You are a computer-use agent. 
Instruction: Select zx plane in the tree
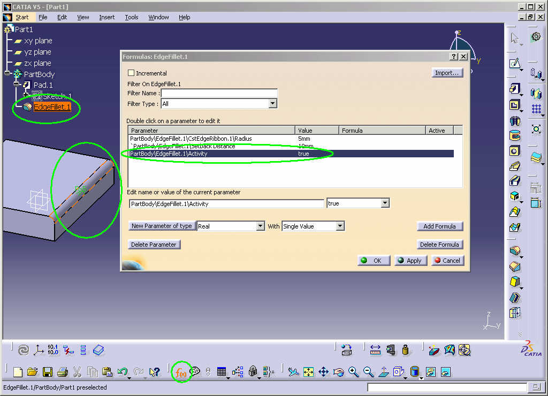pyautogui.click(x=38, y=63)
